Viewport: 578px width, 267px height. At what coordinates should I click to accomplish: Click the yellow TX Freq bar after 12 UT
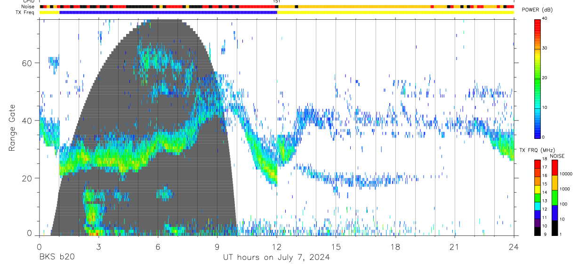point(395,12)
